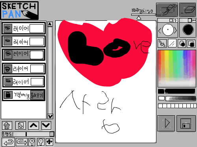The width and height of the screenshot is (197, 147).
Task: Click the play triangle replay button
Action: click(x=166, y=123)
